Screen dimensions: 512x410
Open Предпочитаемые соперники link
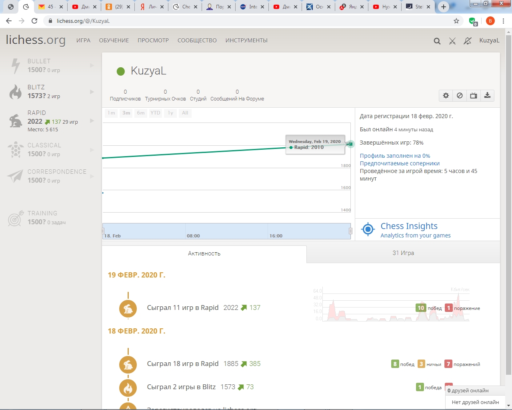click(400, 163)
